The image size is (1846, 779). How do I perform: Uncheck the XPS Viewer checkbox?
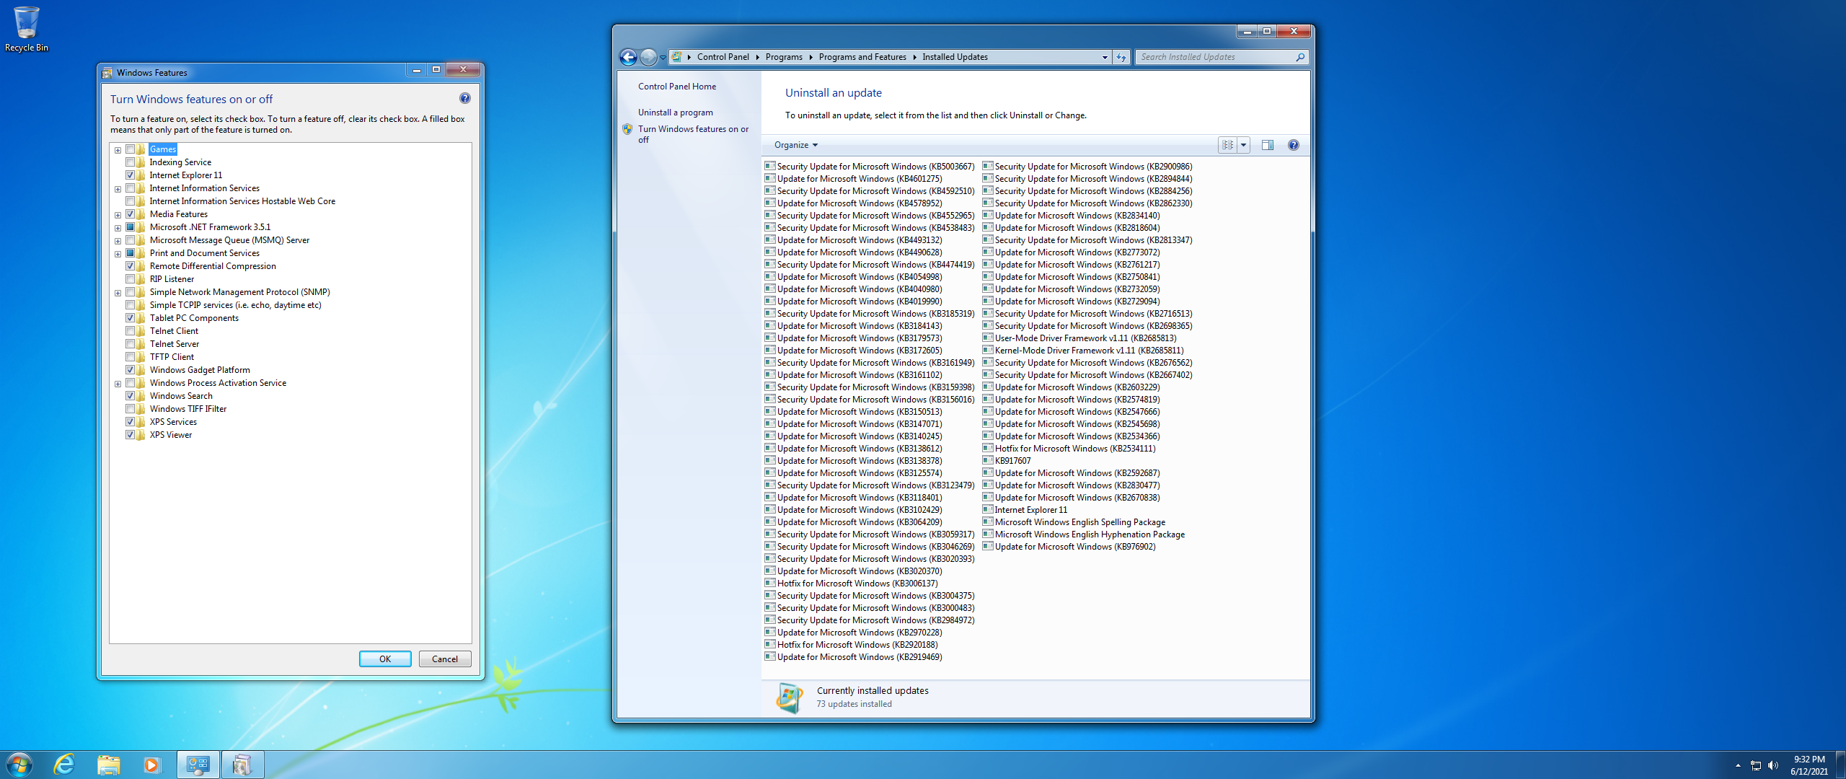[131, 435]
